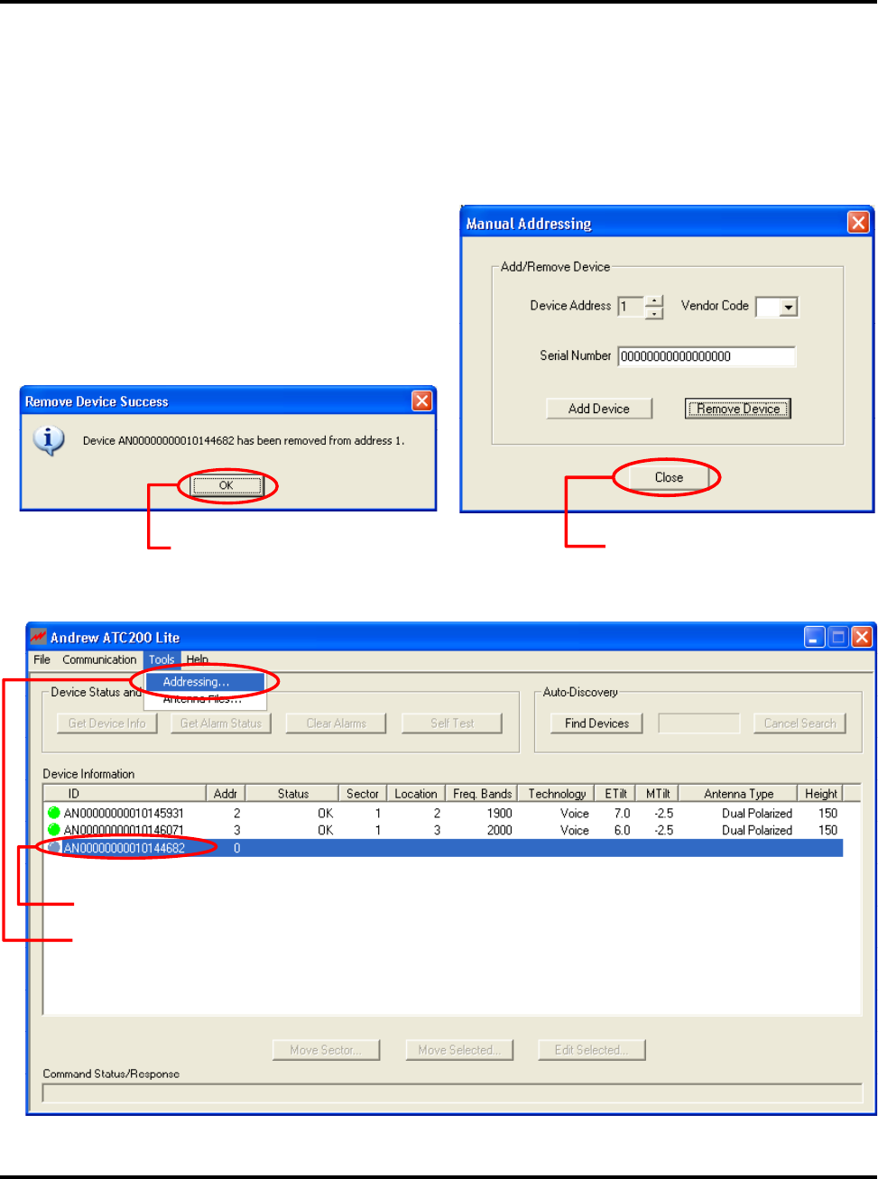Click the Edit Selected... button
This screenshot has width=878, height=1179.
click(x=591, y=1050)
